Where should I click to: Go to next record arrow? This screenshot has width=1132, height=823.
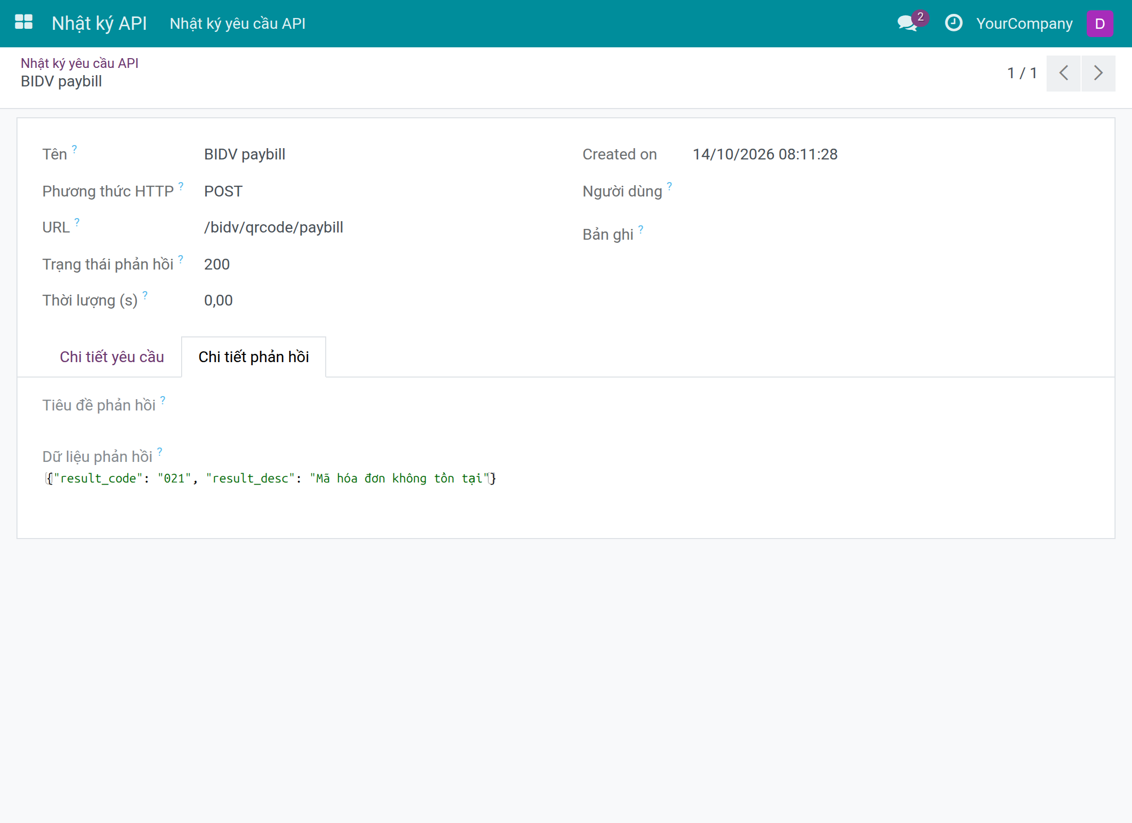pos(1099,73)
